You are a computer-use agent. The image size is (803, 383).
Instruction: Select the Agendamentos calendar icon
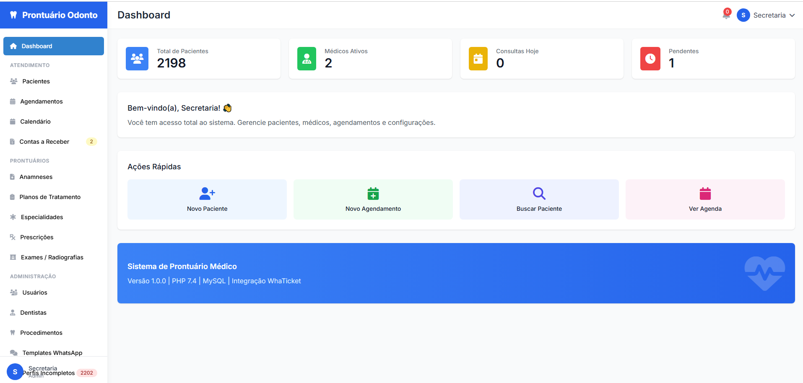13,101
